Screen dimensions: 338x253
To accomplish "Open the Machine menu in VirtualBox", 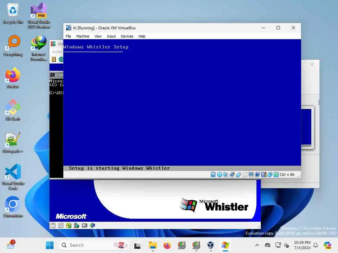I will [83, 36].
